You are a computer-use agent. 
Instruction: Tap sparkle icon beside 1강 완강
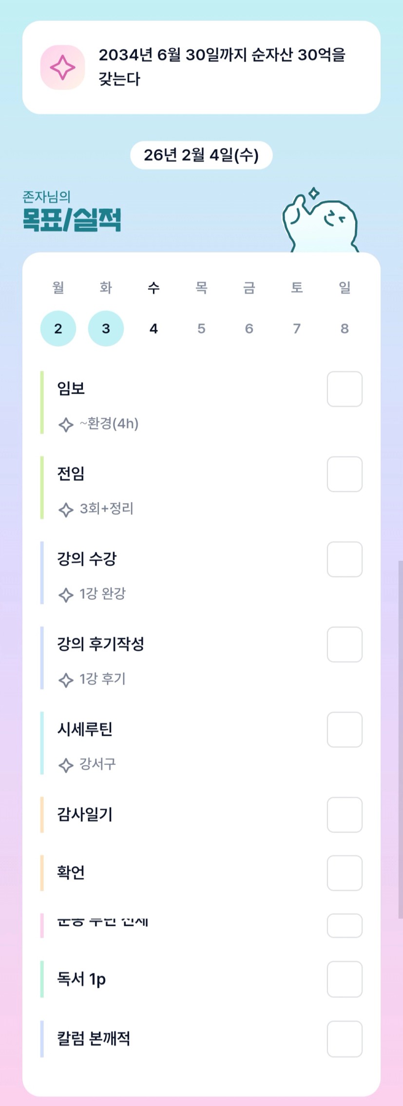pyautogui.click(x=66, y=595)
